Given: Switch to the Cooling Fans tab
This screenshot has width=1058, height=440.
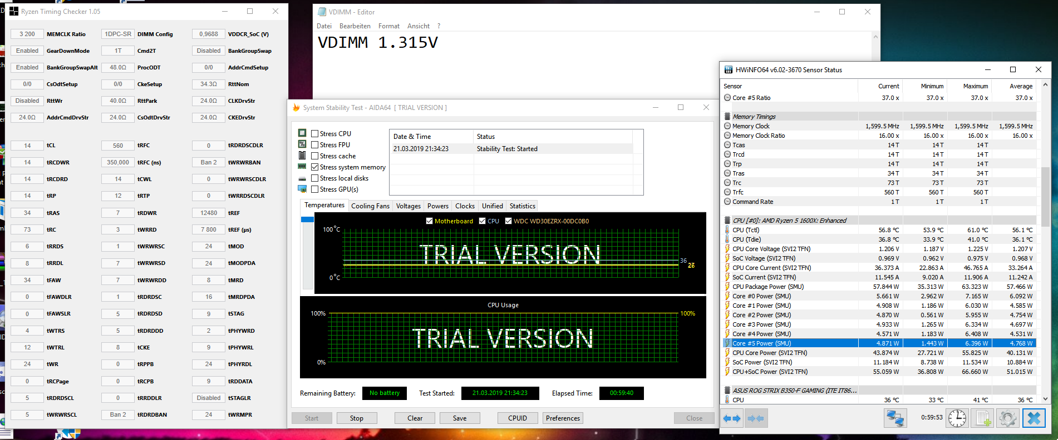Looking at the screenshot, I should [371, 206].
